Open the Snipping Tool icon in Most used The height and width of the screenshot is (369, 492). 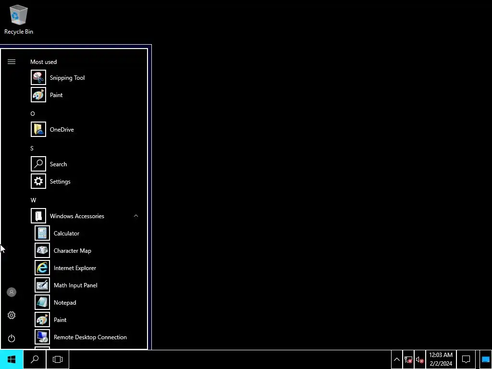[38, 77]
